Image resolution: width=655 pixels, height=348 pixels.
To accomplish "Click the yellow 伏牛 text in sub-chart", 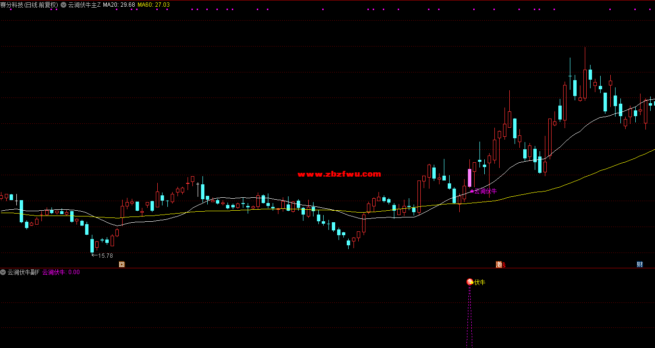I will pyautogui.click(x=480, y=282).
